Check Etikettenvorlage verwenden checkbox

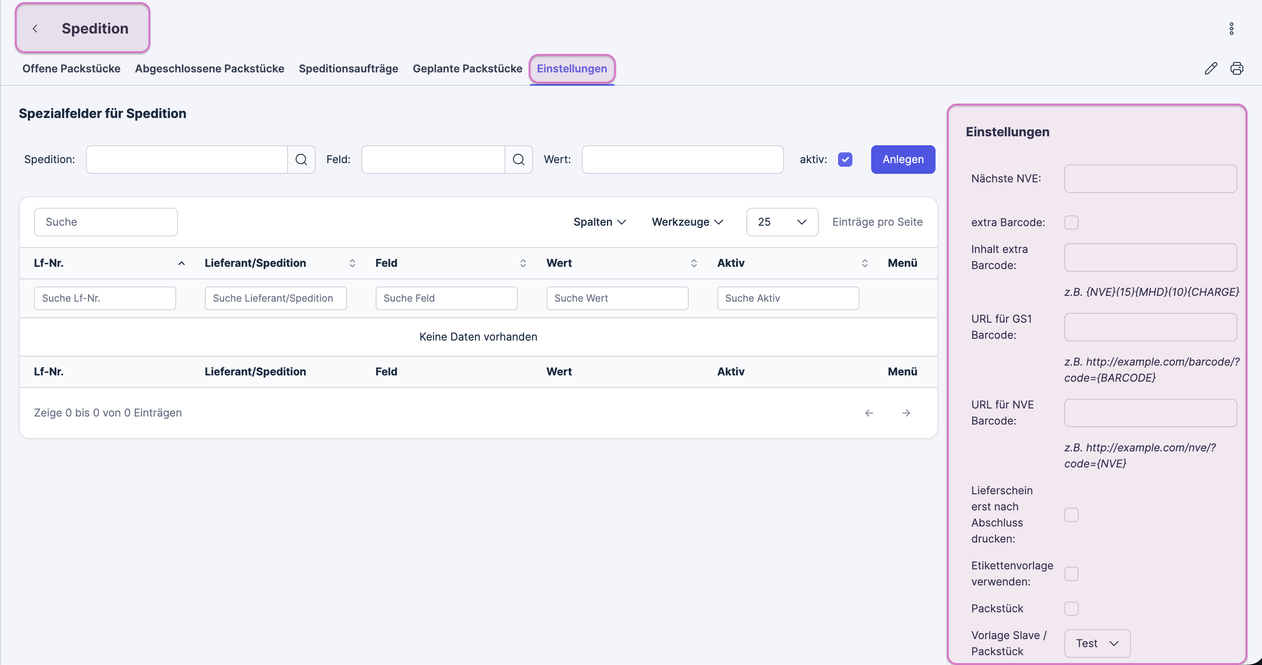pyautogui.click(x=1071, y=573)
